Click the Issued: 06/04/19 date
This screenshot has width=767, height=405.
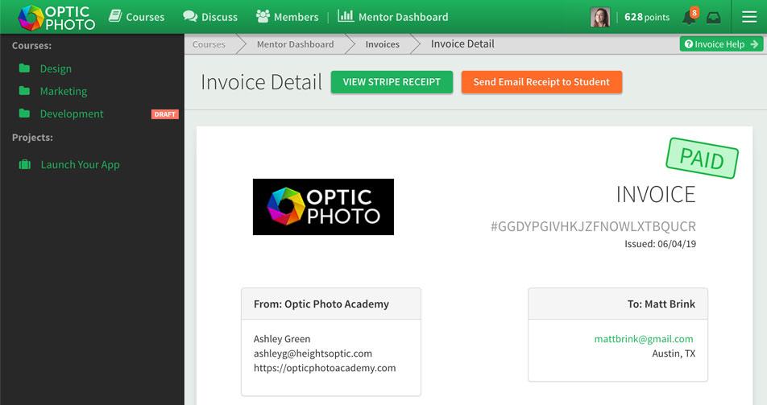coord(661,244)
